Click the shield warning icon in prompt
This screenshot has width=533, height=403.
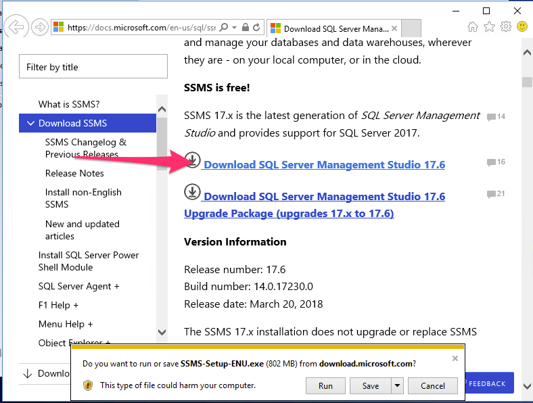(x=88, y=385)
